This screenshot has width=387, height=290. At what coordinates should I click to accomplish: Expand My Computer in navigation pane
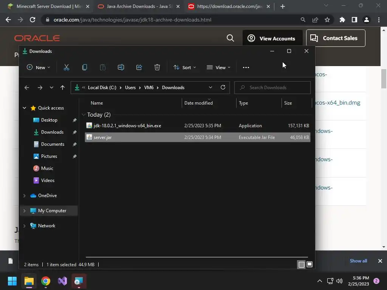[25, 211]
